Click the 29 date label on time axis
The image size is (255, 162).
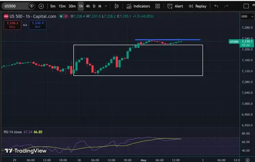(x=14, y=160)
